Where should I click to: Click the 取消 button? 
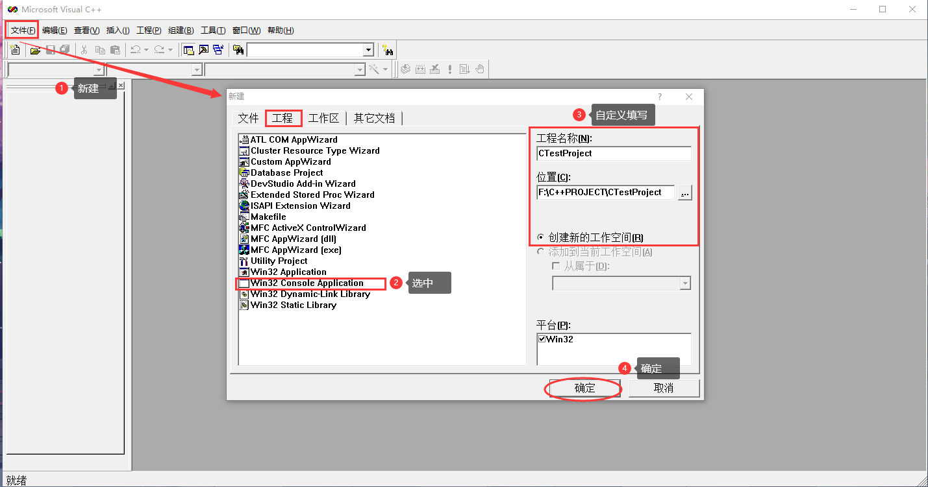coord(664,388)
